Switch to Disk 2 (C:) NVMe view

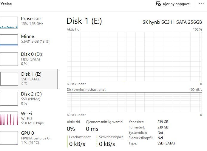[x=29, y=98]
